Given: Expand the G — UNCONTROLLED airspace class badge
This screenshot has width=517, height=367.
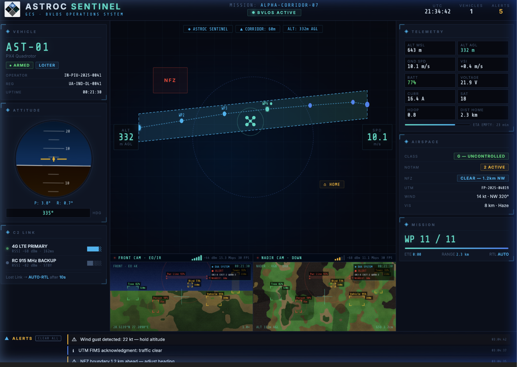Looking at the screenshot, I should (481, 156).
